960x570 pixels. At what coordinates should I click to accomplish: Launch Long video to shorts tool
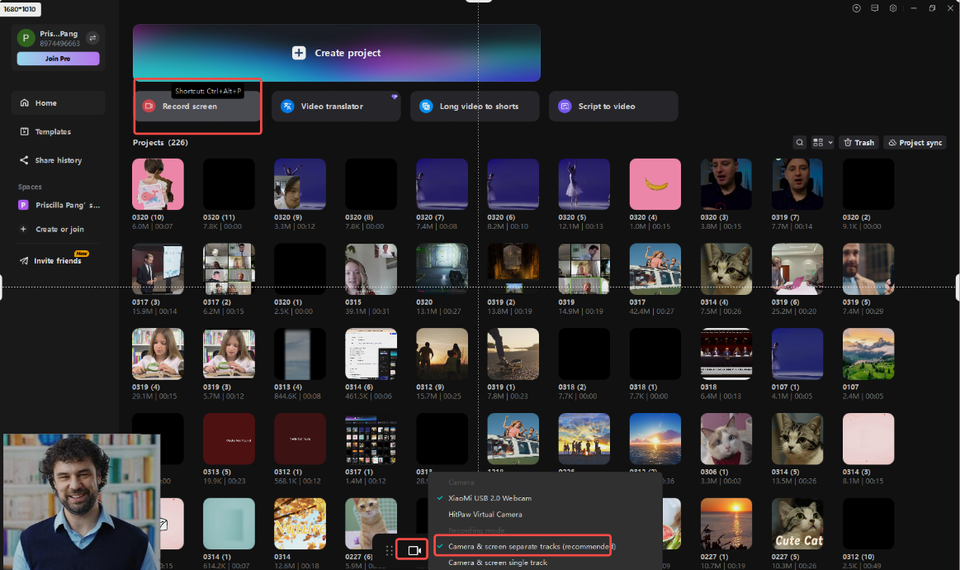point(475,106)
